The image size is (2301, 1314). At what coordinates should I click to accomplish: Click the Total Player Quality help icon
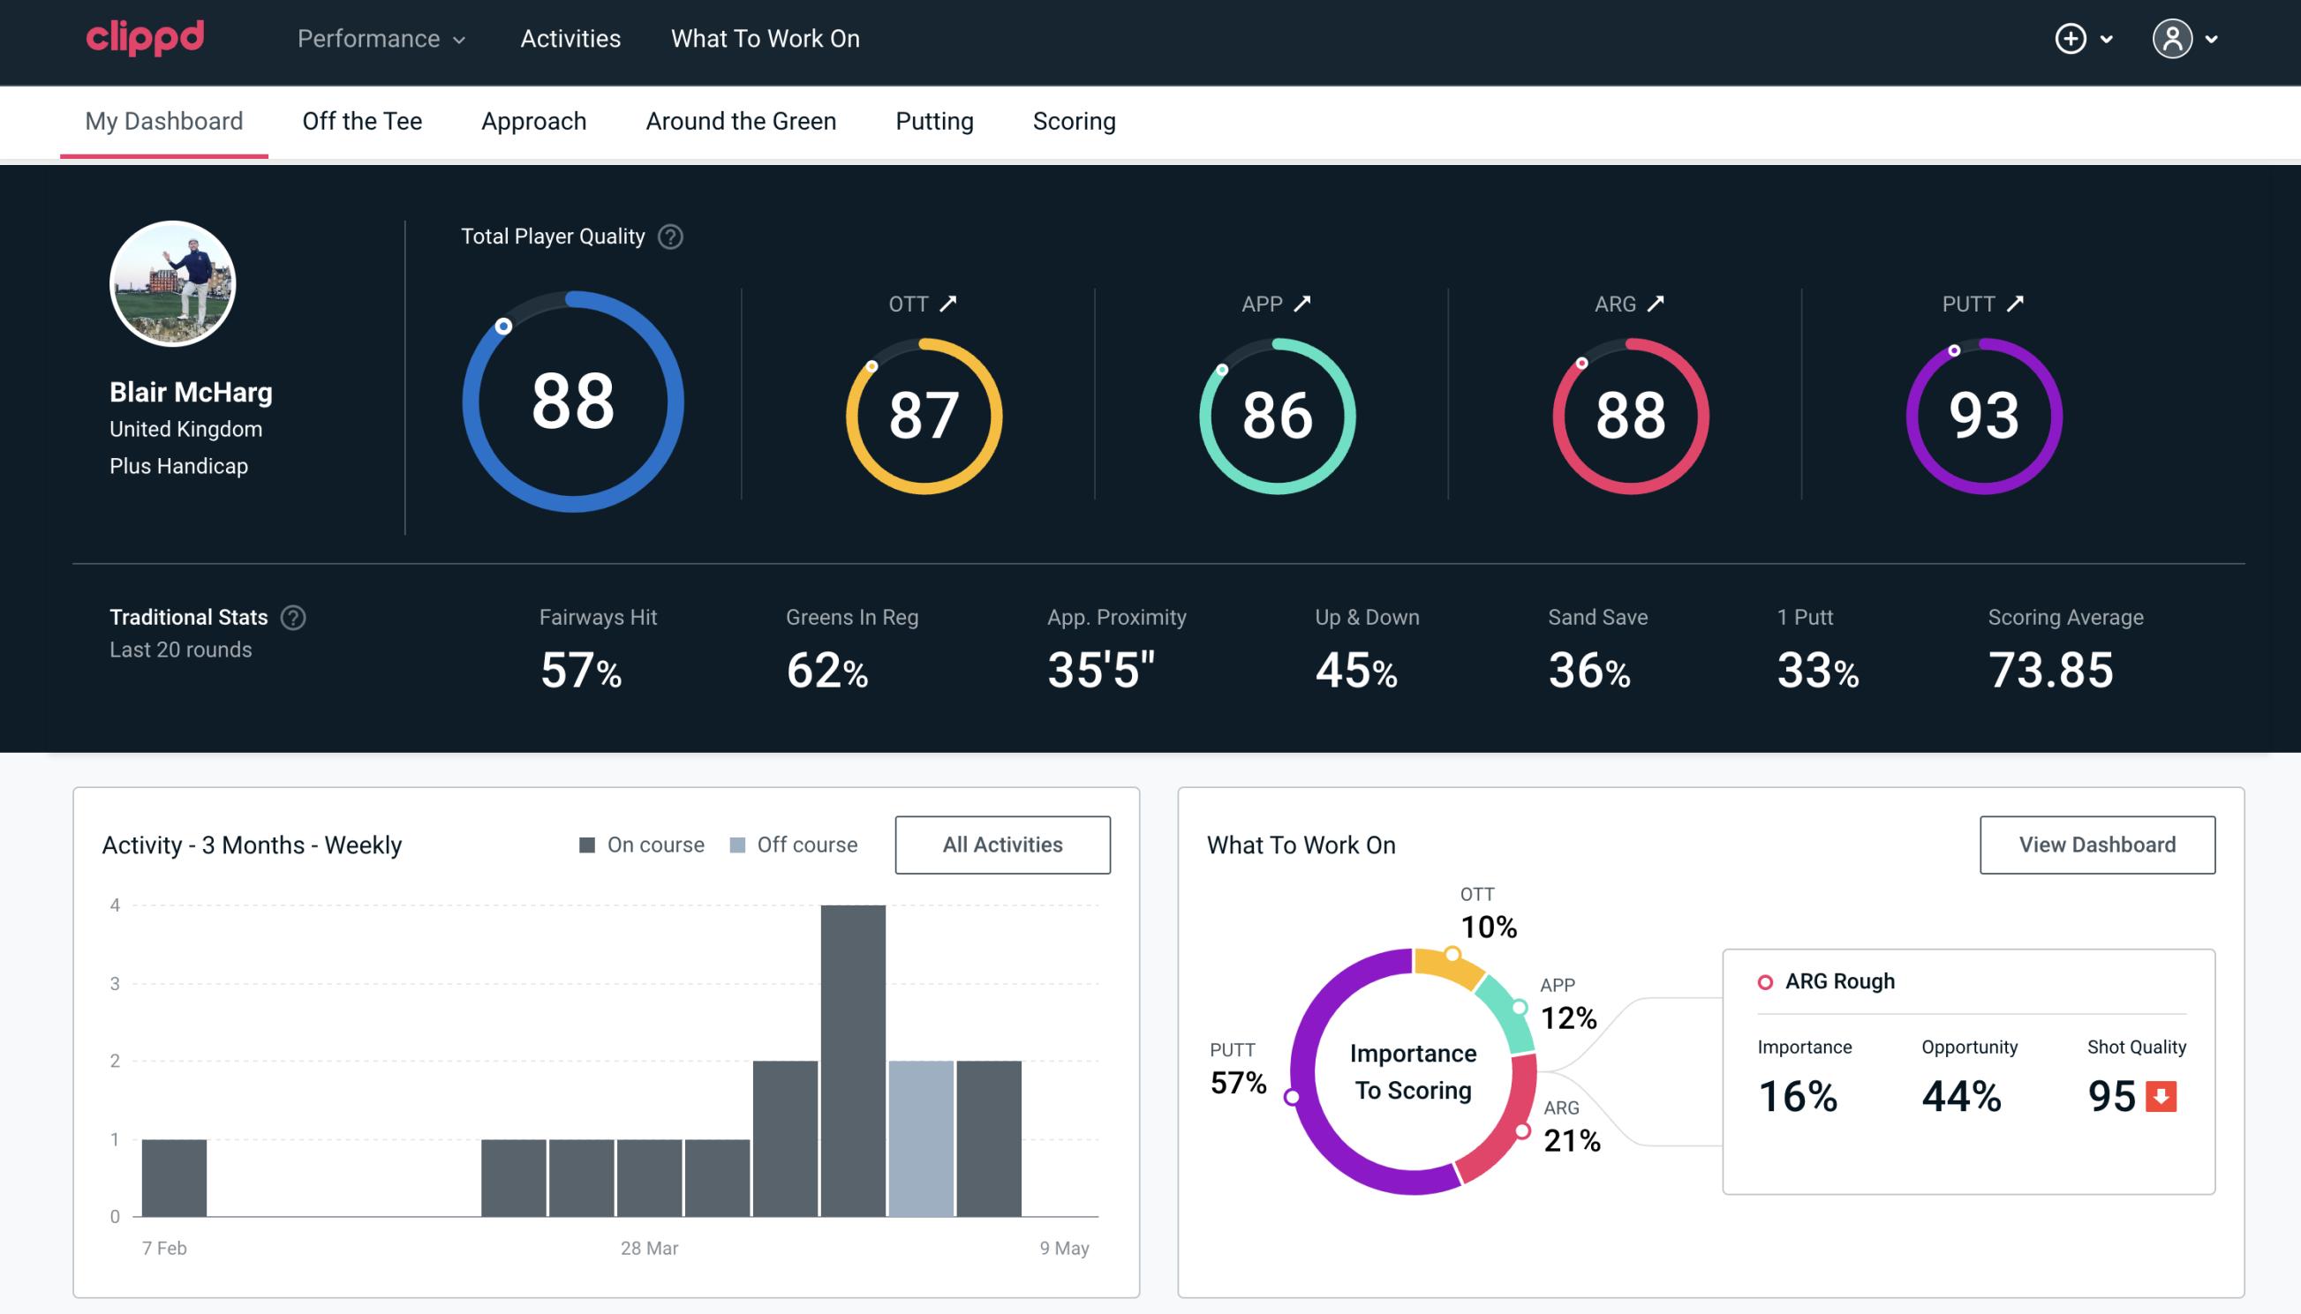pos(668,236)
